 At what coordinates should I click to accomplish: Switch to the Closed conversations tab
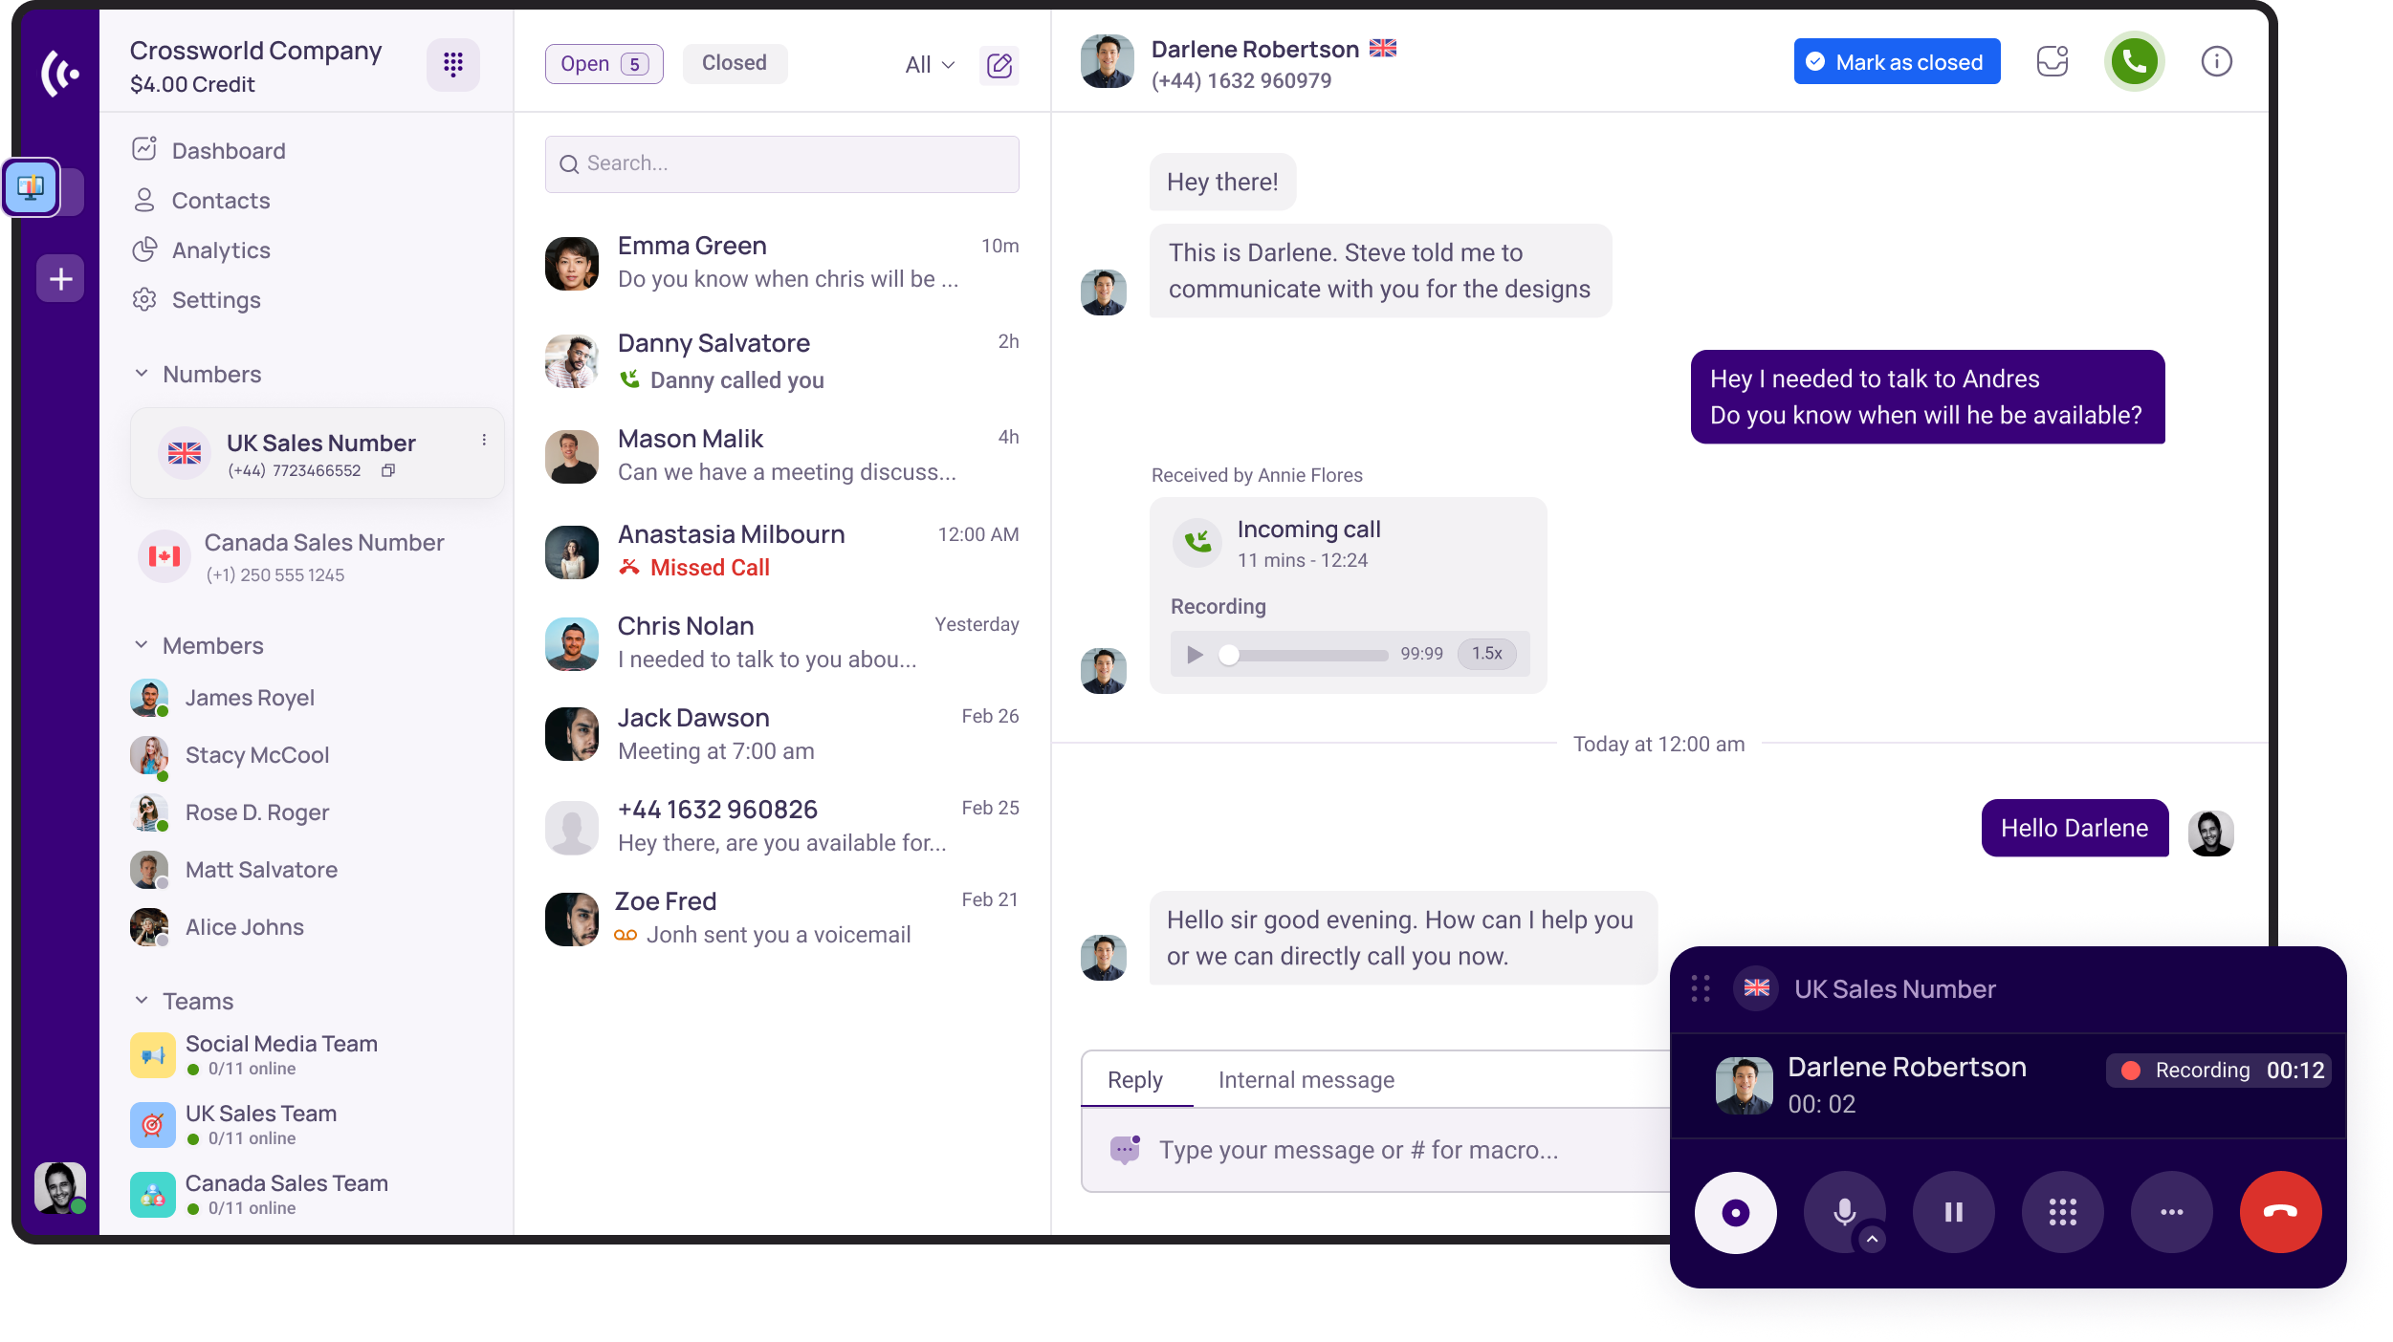click(x=734, y=63)
